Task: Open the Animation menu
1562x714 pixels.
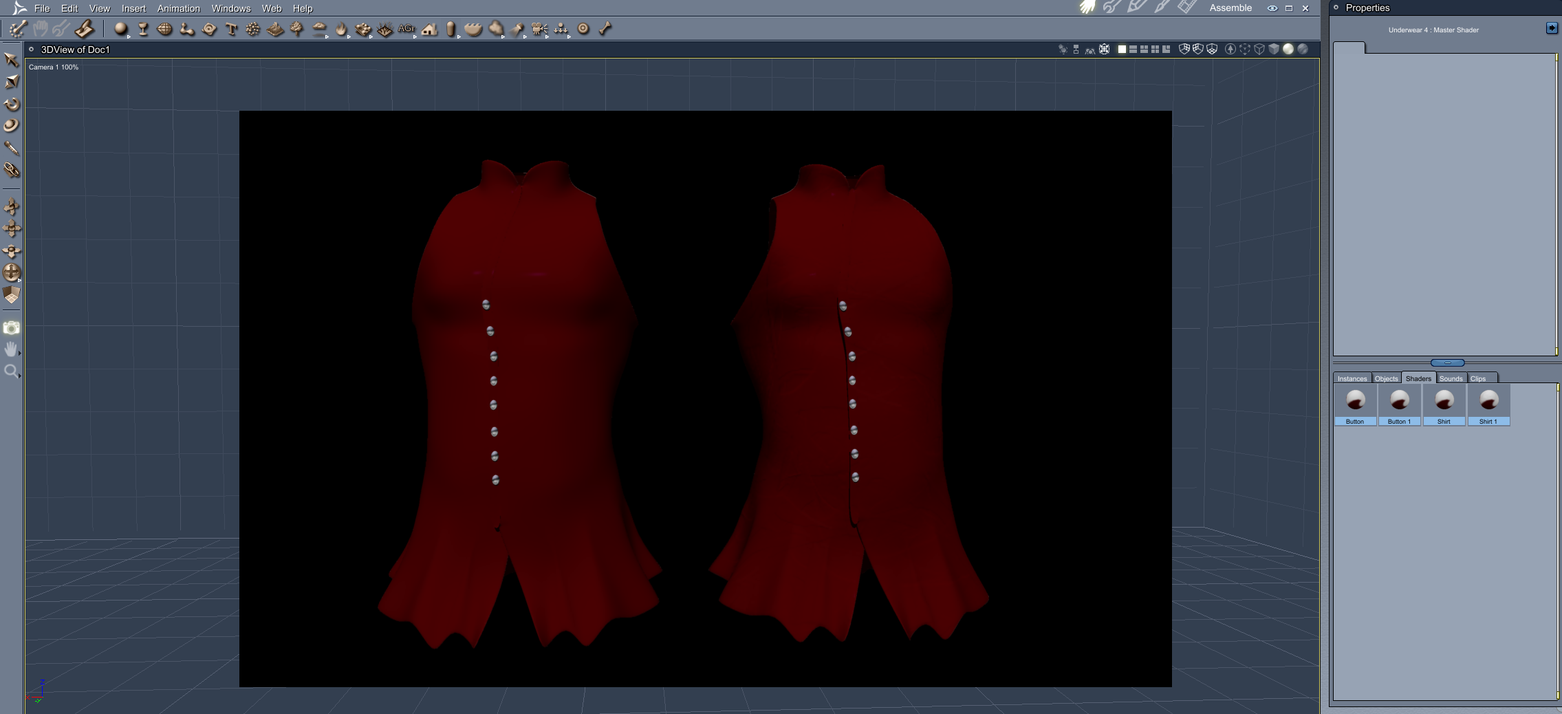Action: (x=179, y=8)
